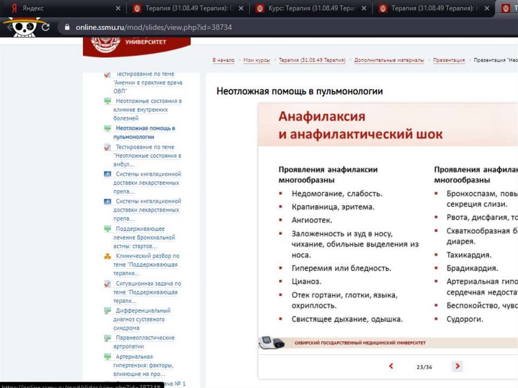This screenshot has width=518, height=388.
Task: Click quiz icon beside "Ситуационная задача по"
Action: click(x=107, y=284)
